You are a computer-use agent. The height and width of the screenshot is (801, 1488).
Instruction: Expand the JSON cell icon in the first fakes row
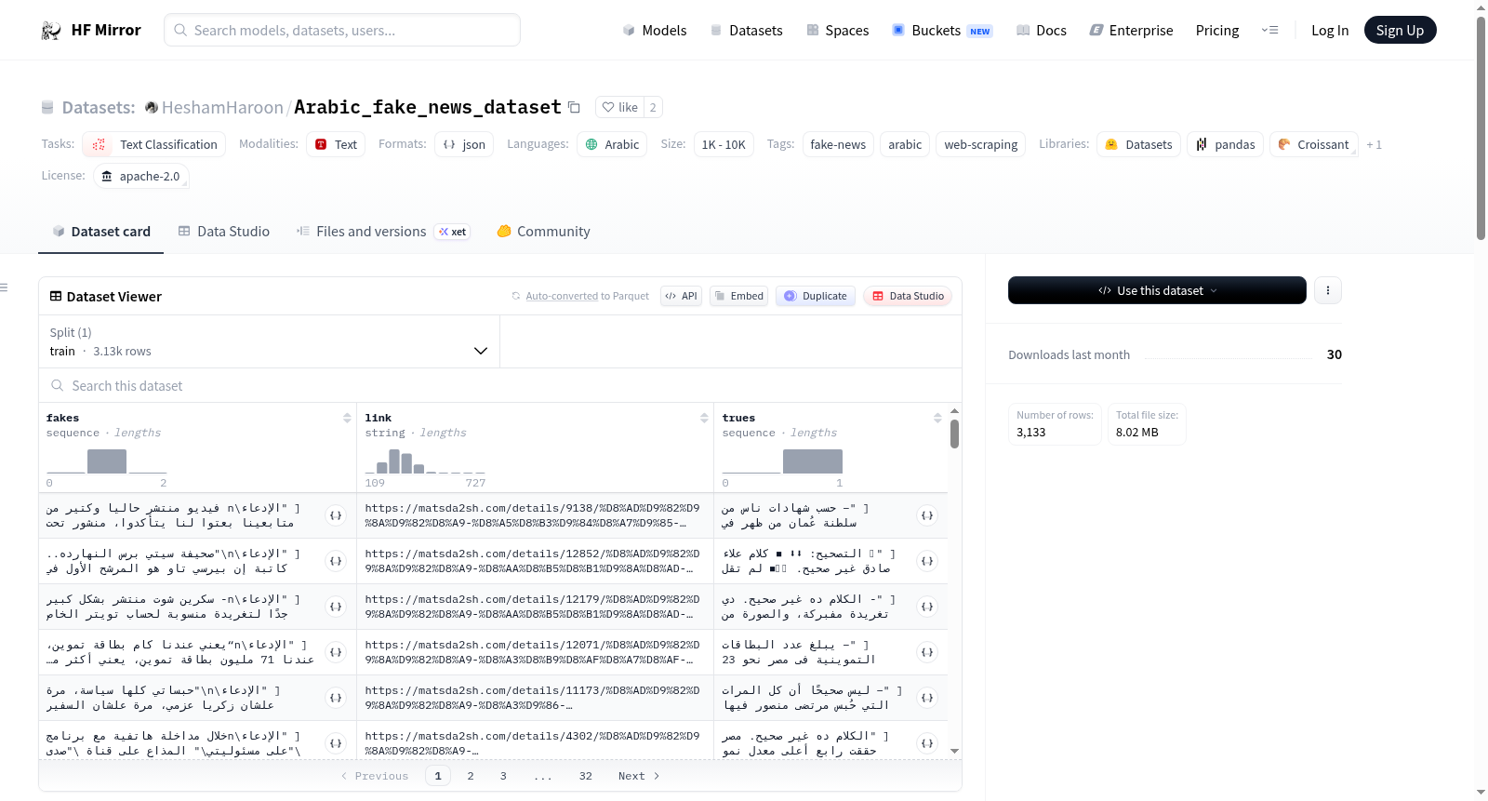click(x=336, y=515)
